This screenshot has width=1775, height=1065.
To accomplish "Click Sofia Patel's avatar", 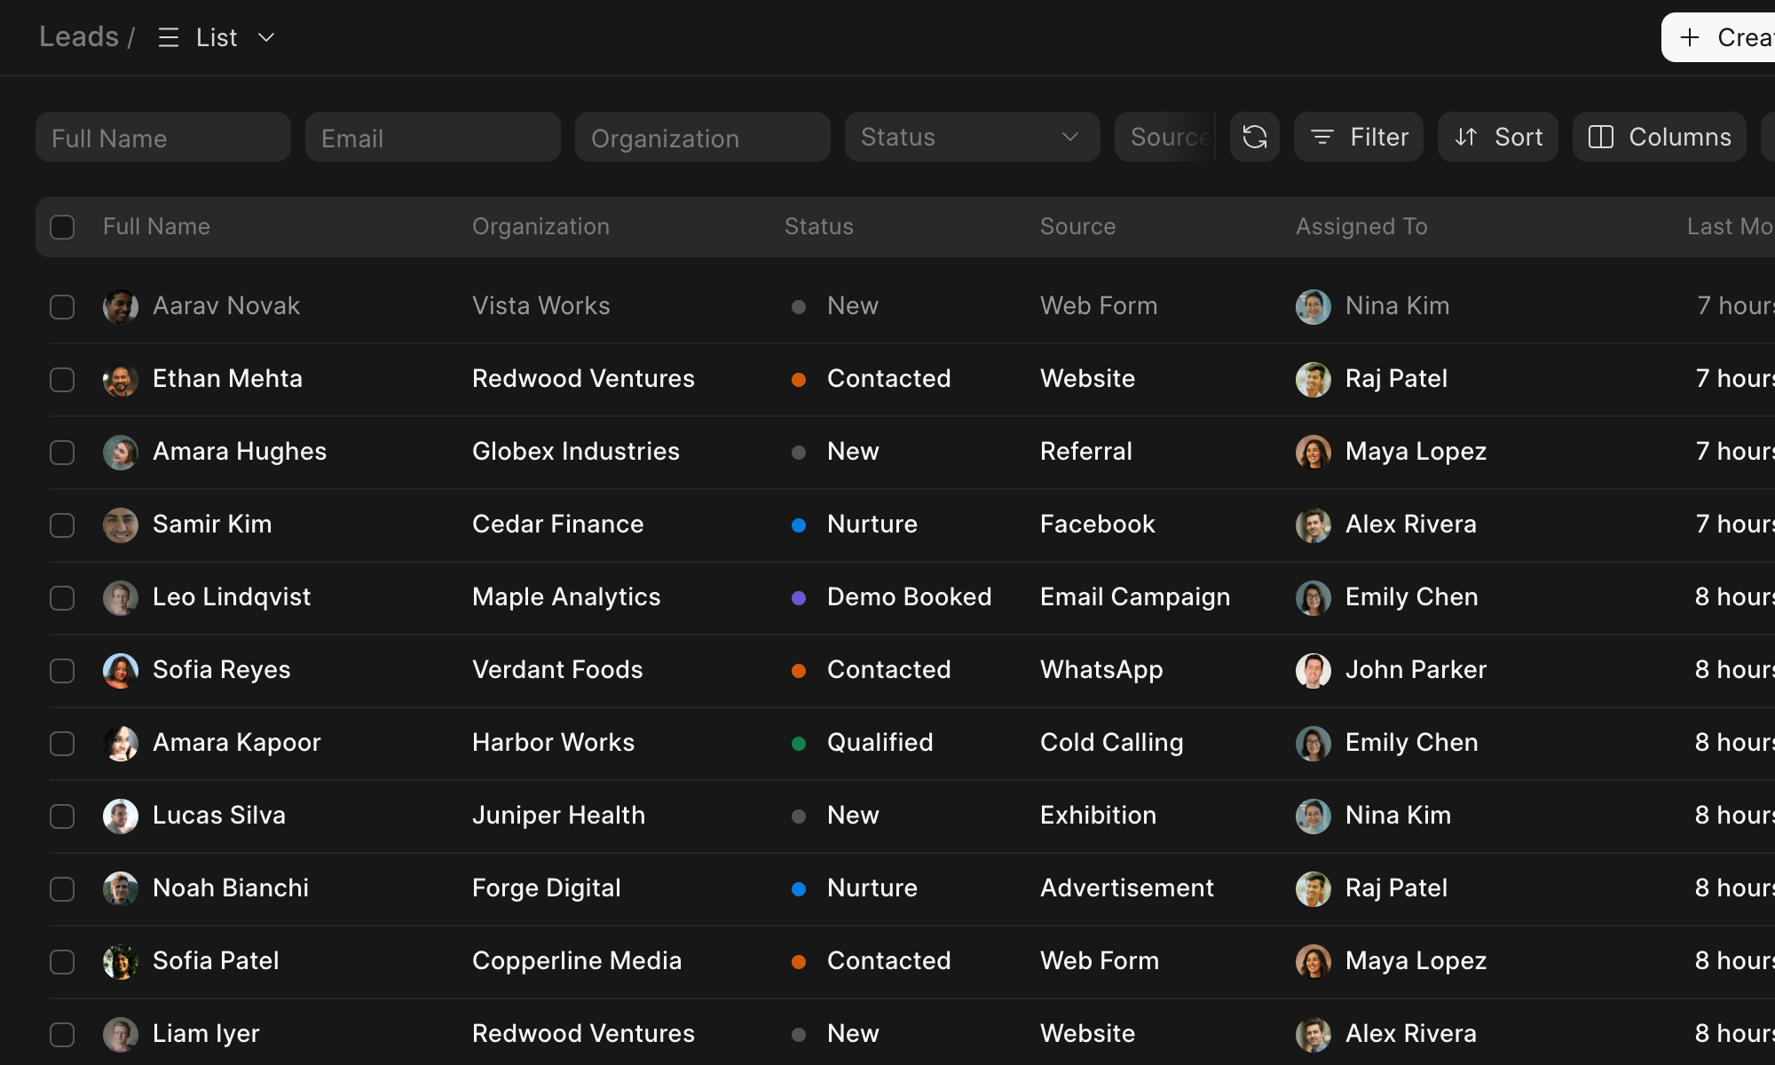I will click(121, 961).
